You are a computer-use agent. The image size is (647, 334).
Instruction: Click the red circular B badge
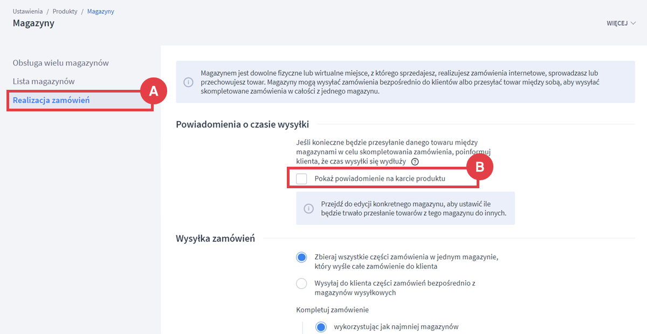point(479,168)
